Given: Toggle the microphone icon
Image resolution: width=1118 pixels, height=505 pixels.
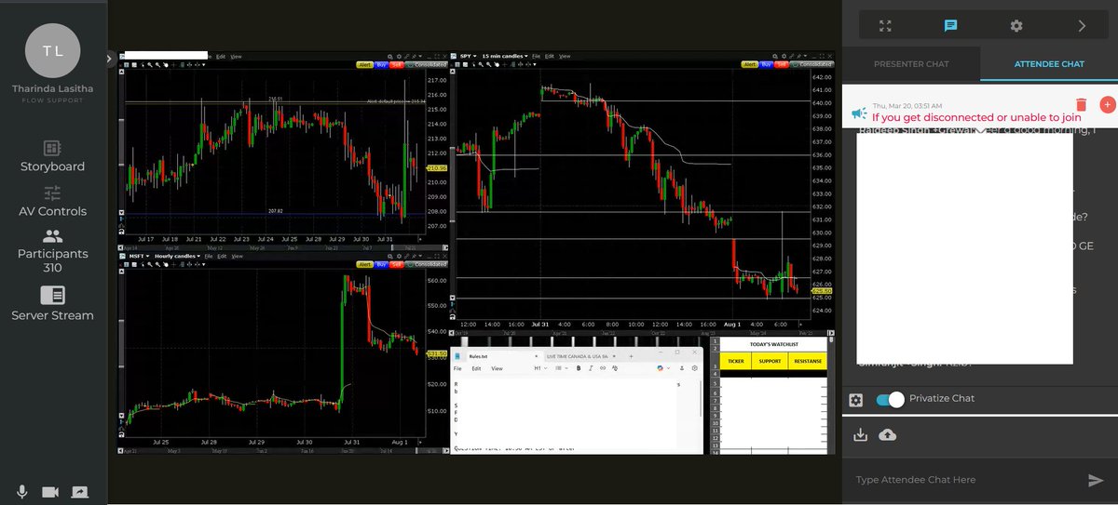Looking at the screenshot, I should point(21,491).
